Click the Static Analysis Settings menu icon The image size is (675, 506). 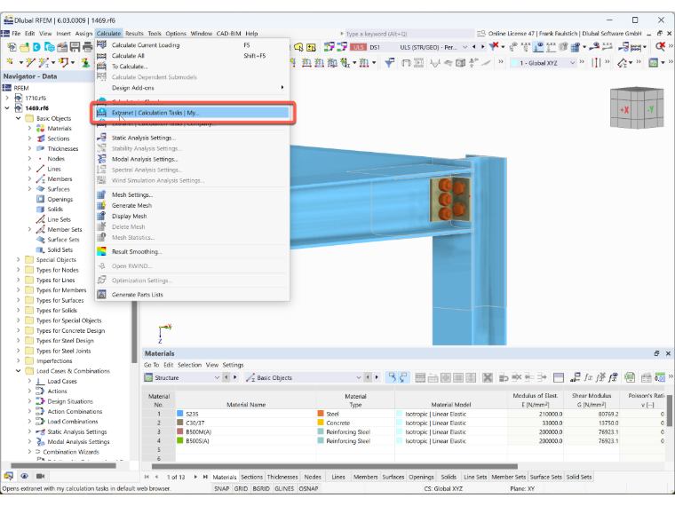pyautogui.click(x=101, y=138)
